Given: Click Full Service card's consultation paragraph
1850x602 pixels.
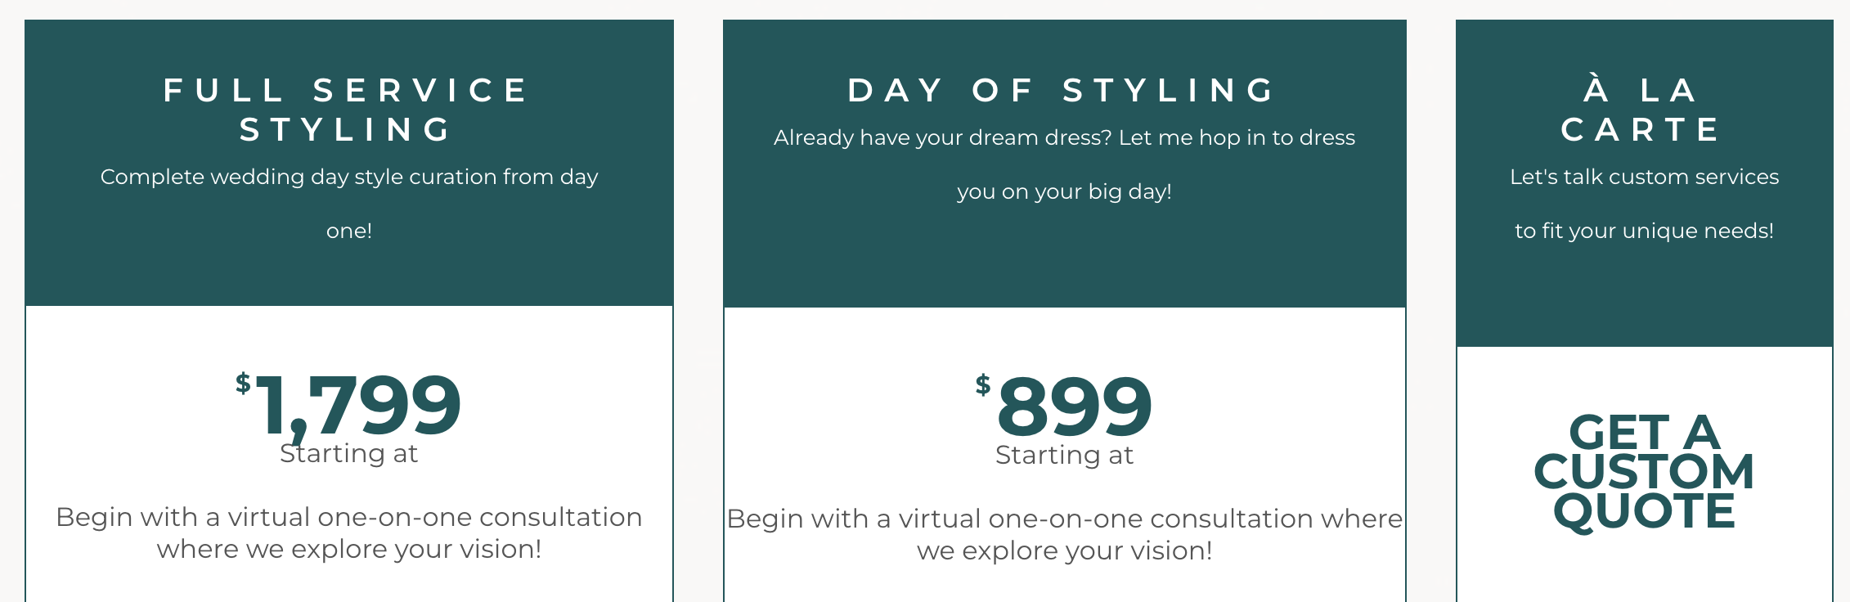Looking at the screenshot, I should (349, 532).
